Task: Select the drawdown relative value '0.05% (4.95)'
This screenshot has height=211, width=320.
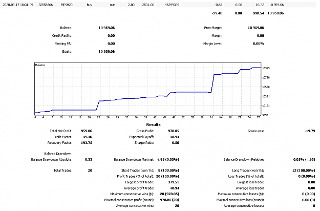Action: click(x=304, y=160)
